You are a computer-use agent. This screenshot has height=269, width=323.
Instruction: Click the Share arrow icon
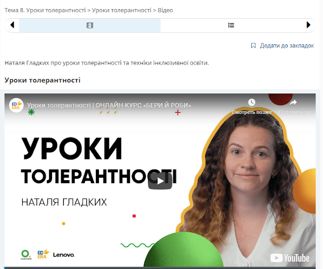pos(293,102)
